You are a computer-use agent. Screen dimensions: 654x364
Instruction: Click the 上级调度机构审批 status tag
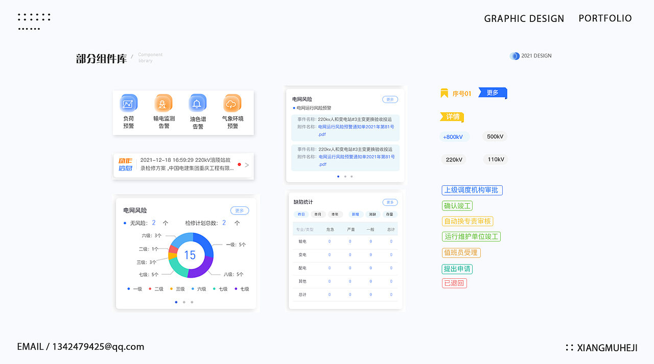472,190
